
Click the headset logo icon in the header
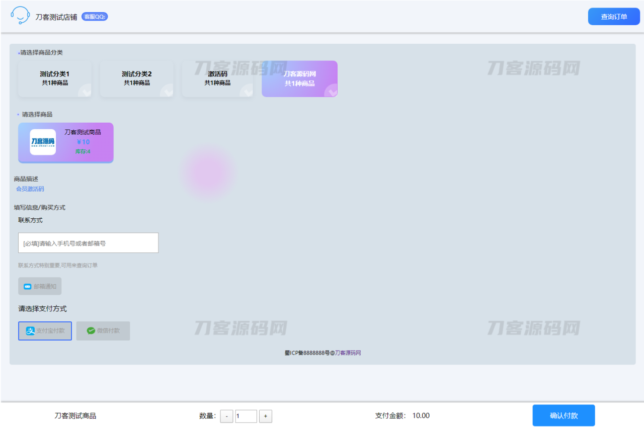tap(20, 16)
